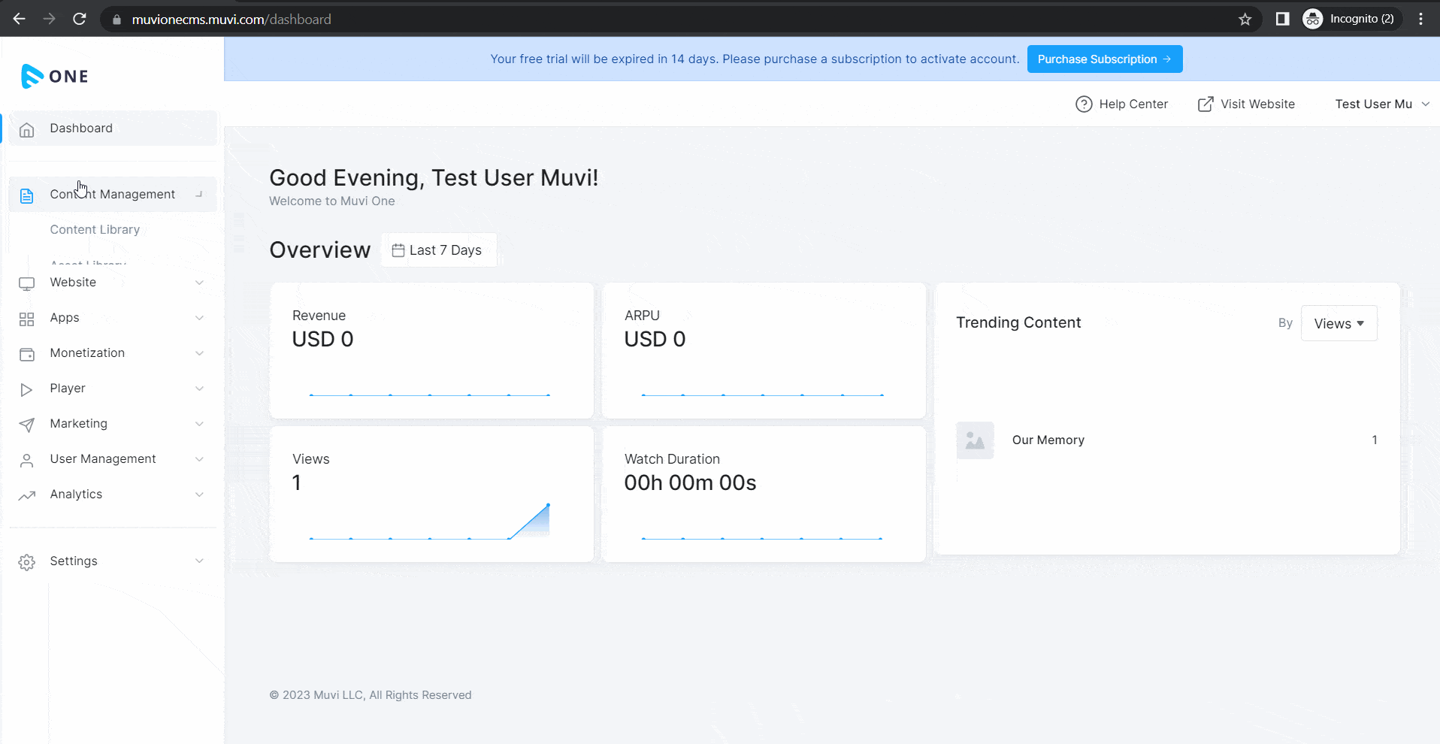Open the Views sort dropdown in Trending Content

(1339, 323)
